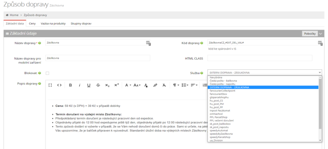Screen dimensions: 328x149
Task: Clear formatting with the crossed A icon
Action: pyautogui.click(x=164, y=85)
